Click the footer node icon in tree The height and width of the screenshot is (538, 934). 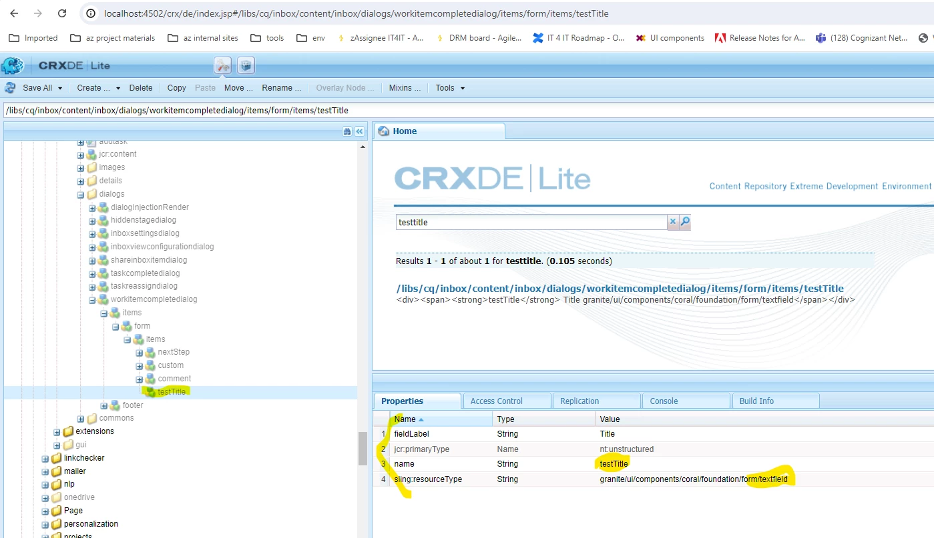tap(115, 405)
